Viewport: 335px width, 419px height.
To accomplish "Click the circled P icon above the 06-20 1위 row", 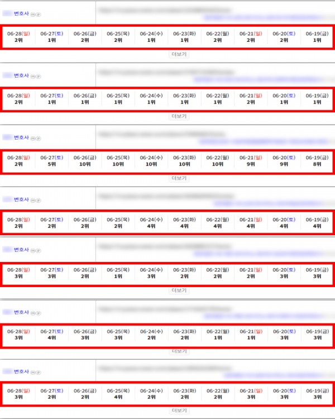I will pos(39,77).
